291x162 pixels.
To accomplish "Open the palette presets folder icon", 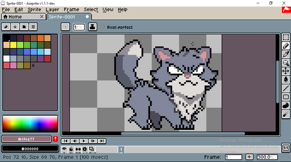I will coord(24,27).
